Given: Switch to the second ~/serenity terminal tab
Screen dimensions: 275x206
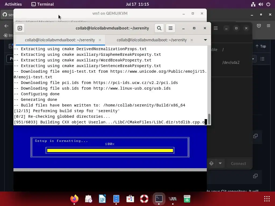Looking at the screenshot, I should 151,40.
